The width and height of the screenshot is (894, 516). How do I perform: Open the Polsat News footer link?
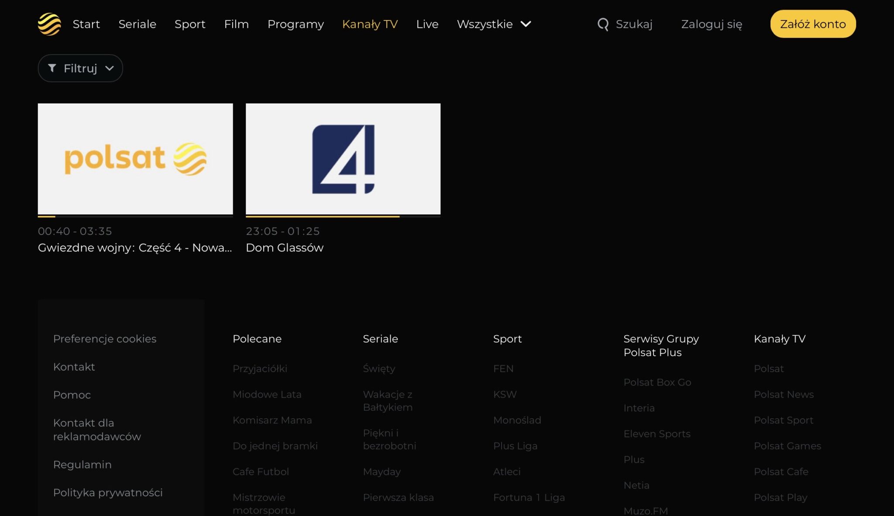[x=784, y=394]
